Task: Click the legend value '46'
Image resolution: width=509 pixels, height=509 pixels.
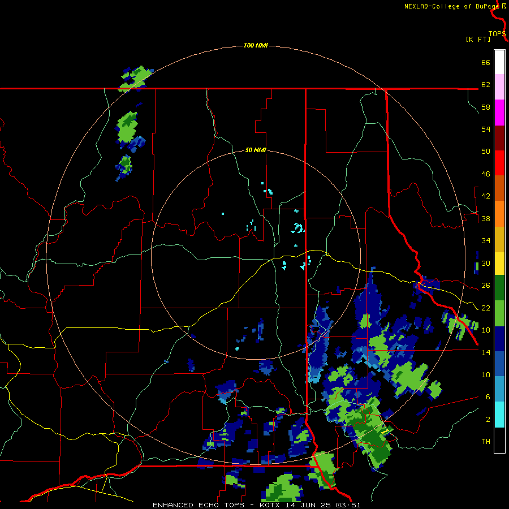Action: [486, 174]
